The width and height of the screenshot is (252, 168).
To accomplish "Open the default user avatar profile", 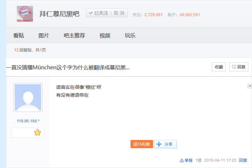I will pos(28,98).
